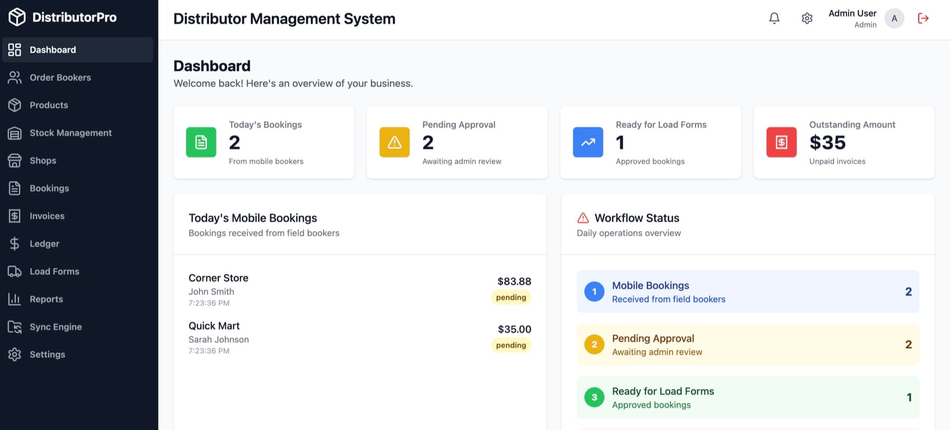Click the green step 3 circle

pos(594,397)
